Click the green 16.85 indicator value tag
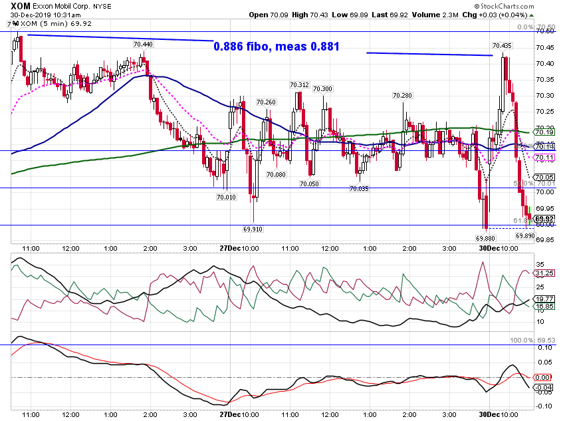Viewport: 565px width, 421px height. pos(544,307)
